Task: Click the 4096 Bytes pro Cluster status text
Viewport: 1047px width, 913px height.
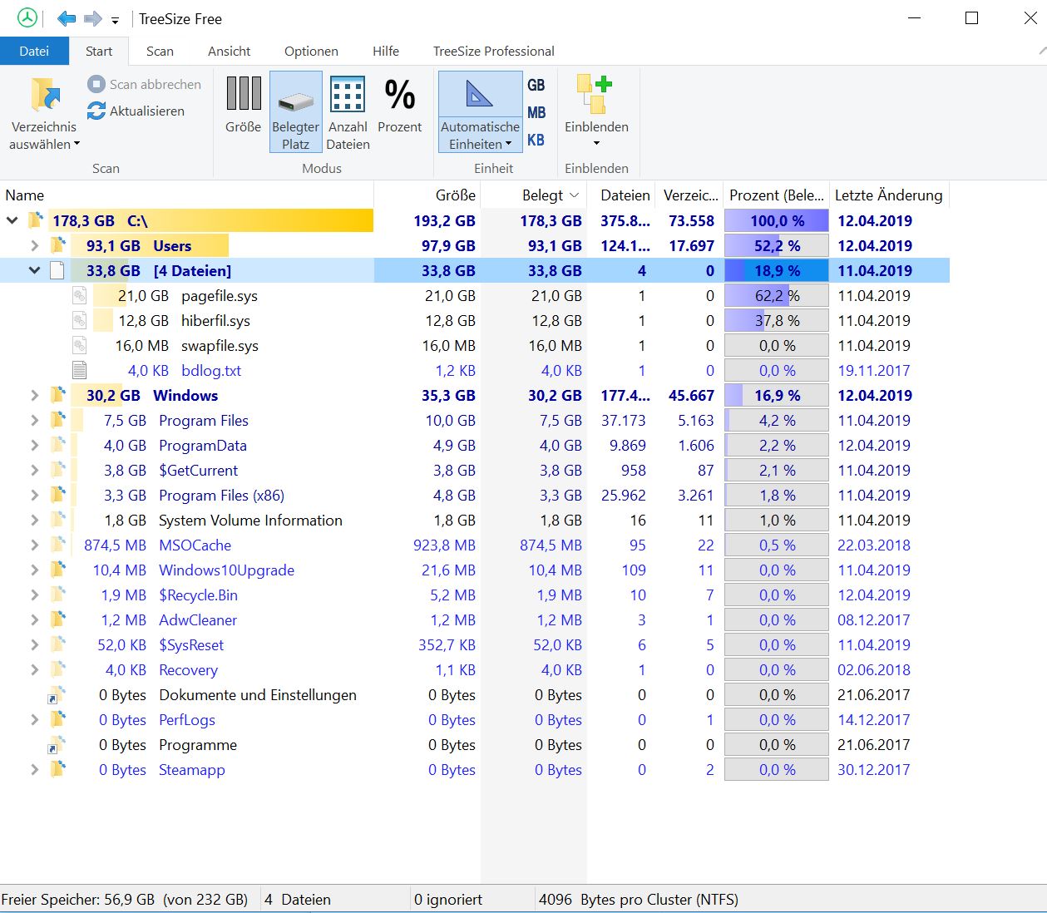Action: 638,899
